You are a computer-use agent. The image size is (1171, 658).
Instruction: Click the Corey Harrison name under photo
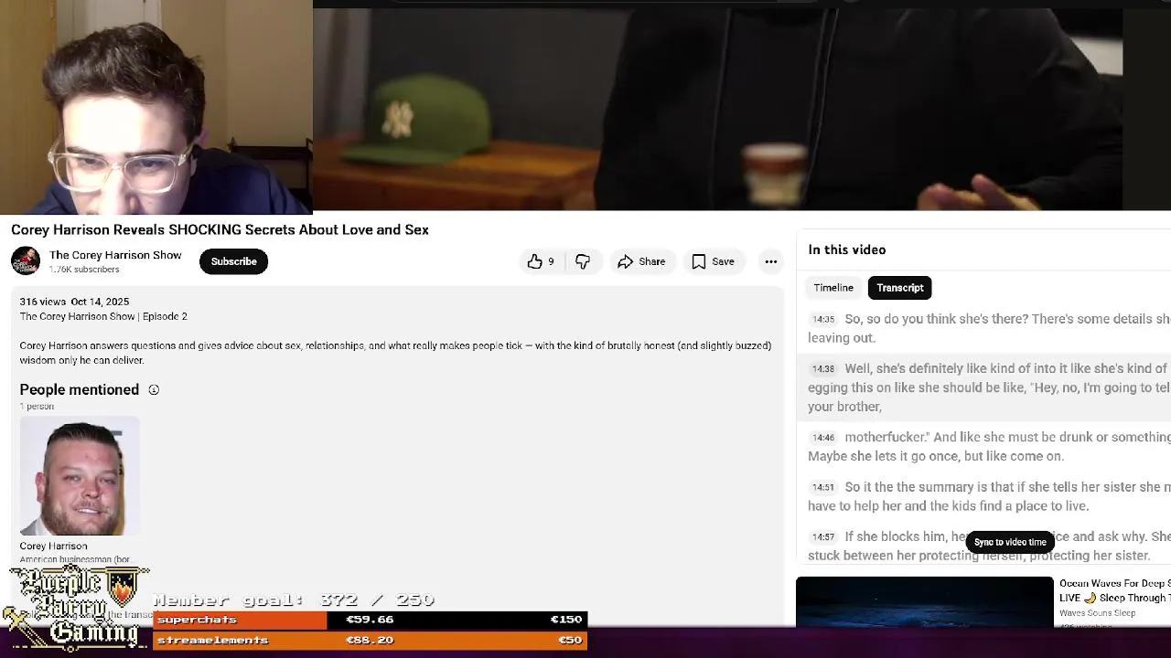[53, 547]
